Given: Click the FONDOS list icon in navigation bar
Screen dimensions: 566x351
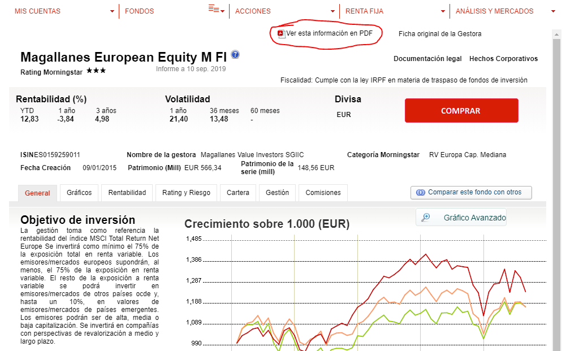Looking at the screenshot, I should coord(214,9).
